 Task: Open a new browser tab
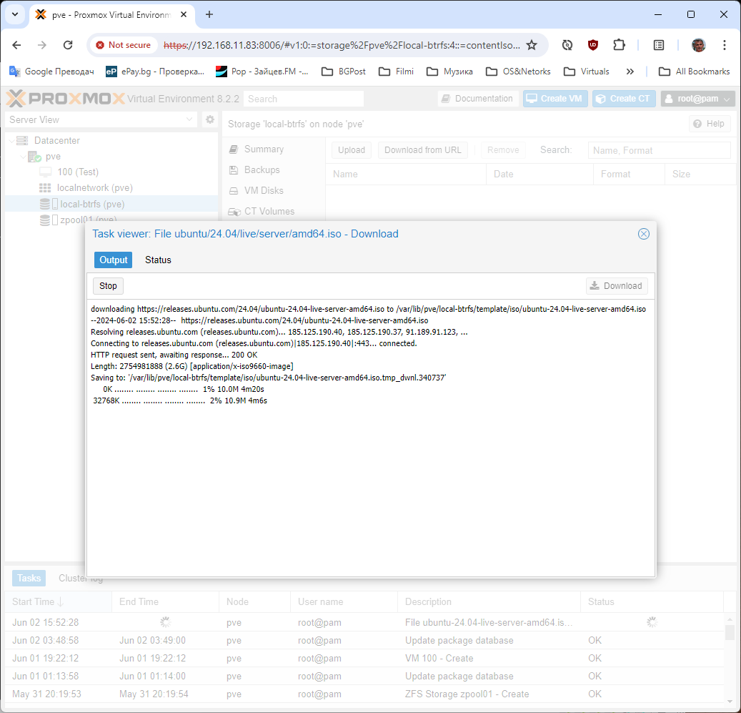click(x=209, y=14)
